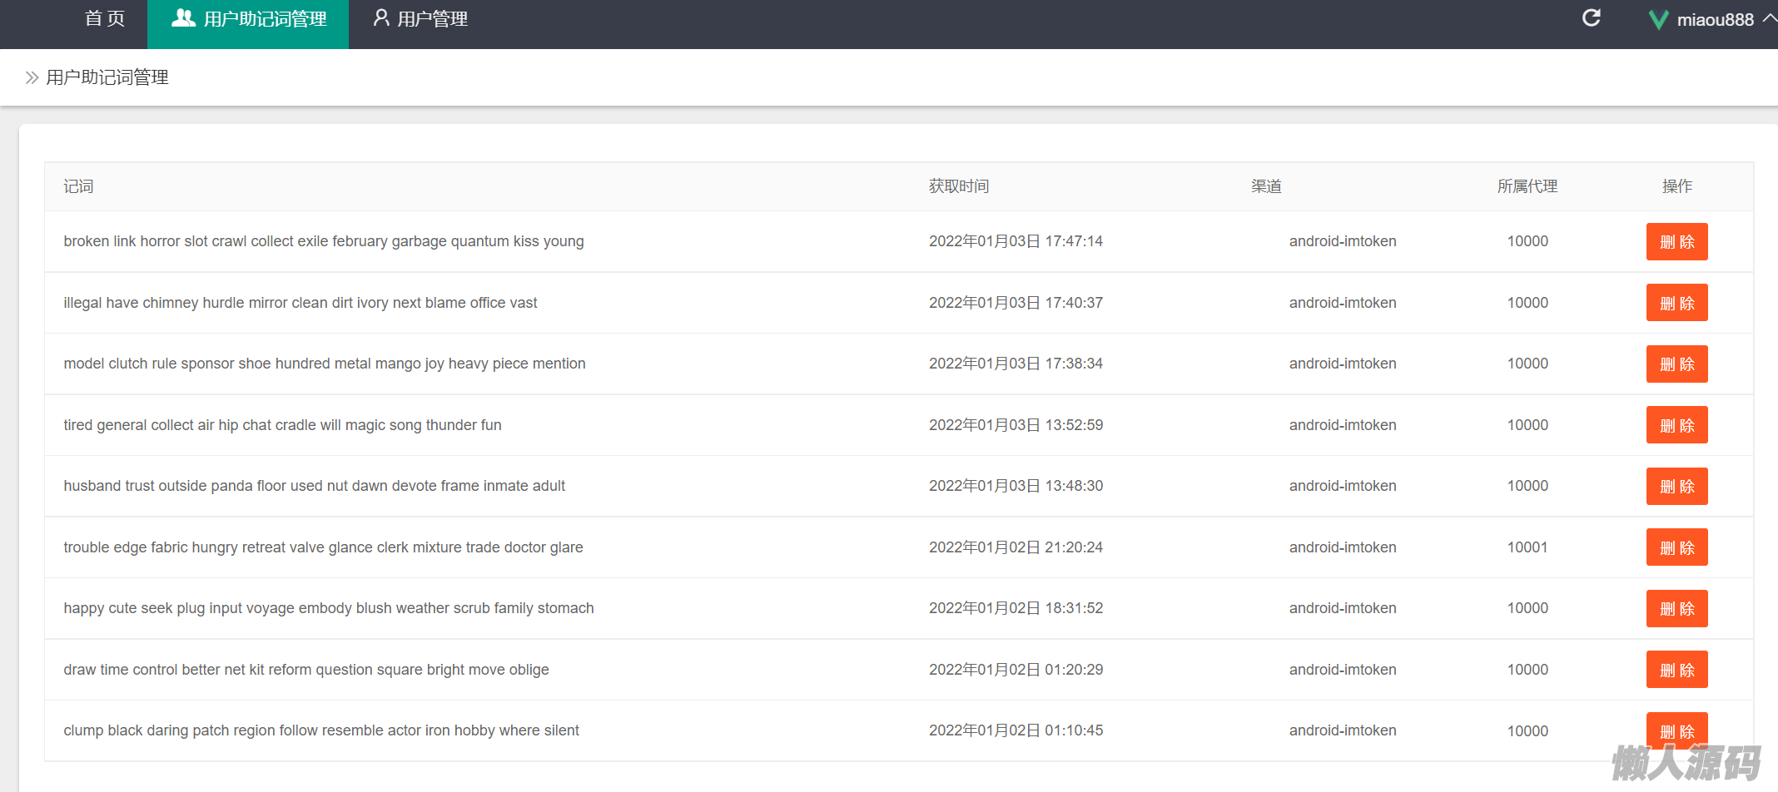The height and width of the screenshot is (792, 1778).
Task: Expand the miaou888 account dropdown arrow
Action: [x=1769, y=18]
